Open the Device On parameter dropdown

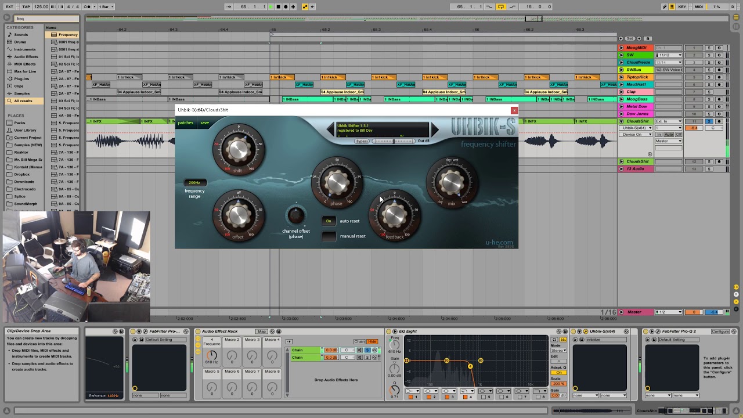pos(636,134)
